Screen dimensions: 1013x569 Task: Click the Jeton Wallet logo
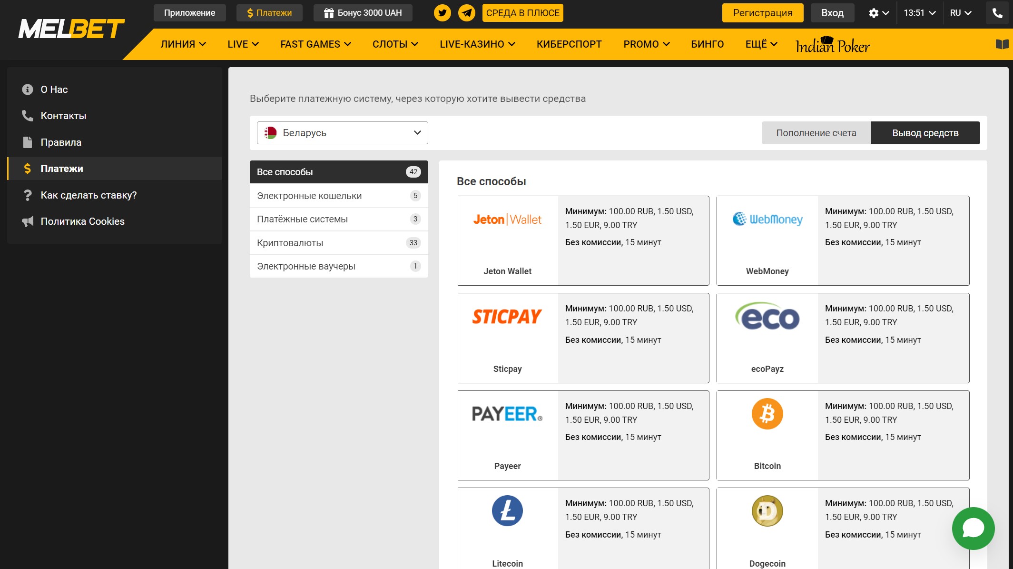click(507, 220)
